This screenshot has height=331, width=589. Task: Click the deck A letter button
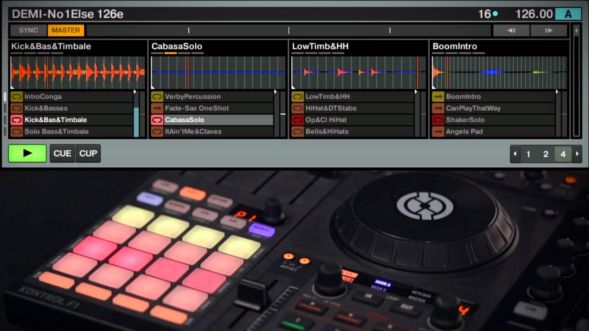568,14
